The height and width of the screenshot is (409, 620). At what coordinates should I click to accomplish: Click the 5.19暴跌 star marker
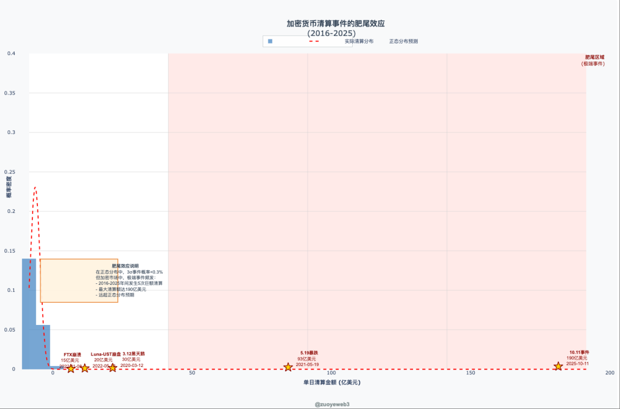(288, 367)
